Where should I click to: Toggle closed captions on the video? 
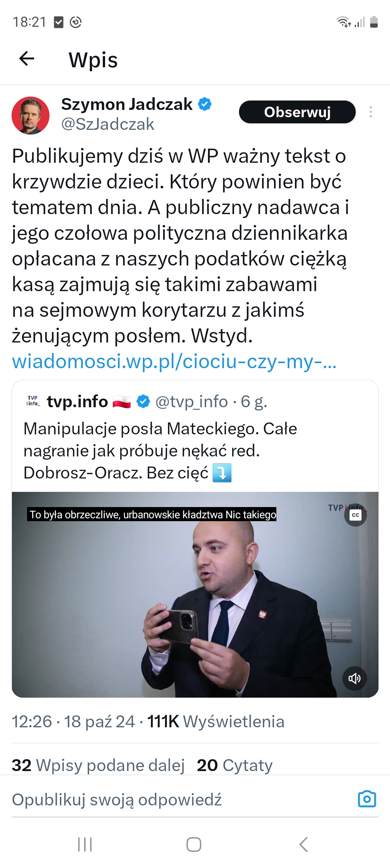click(356, 515)
